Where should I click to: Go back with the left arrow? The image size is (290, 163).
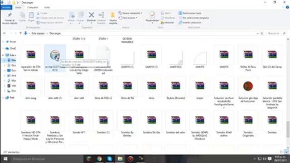coord(5,33)
